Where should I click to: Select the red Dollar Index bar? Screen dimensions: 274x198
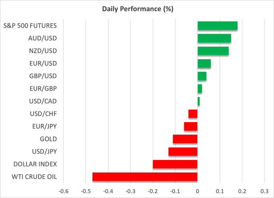[175, 164]
